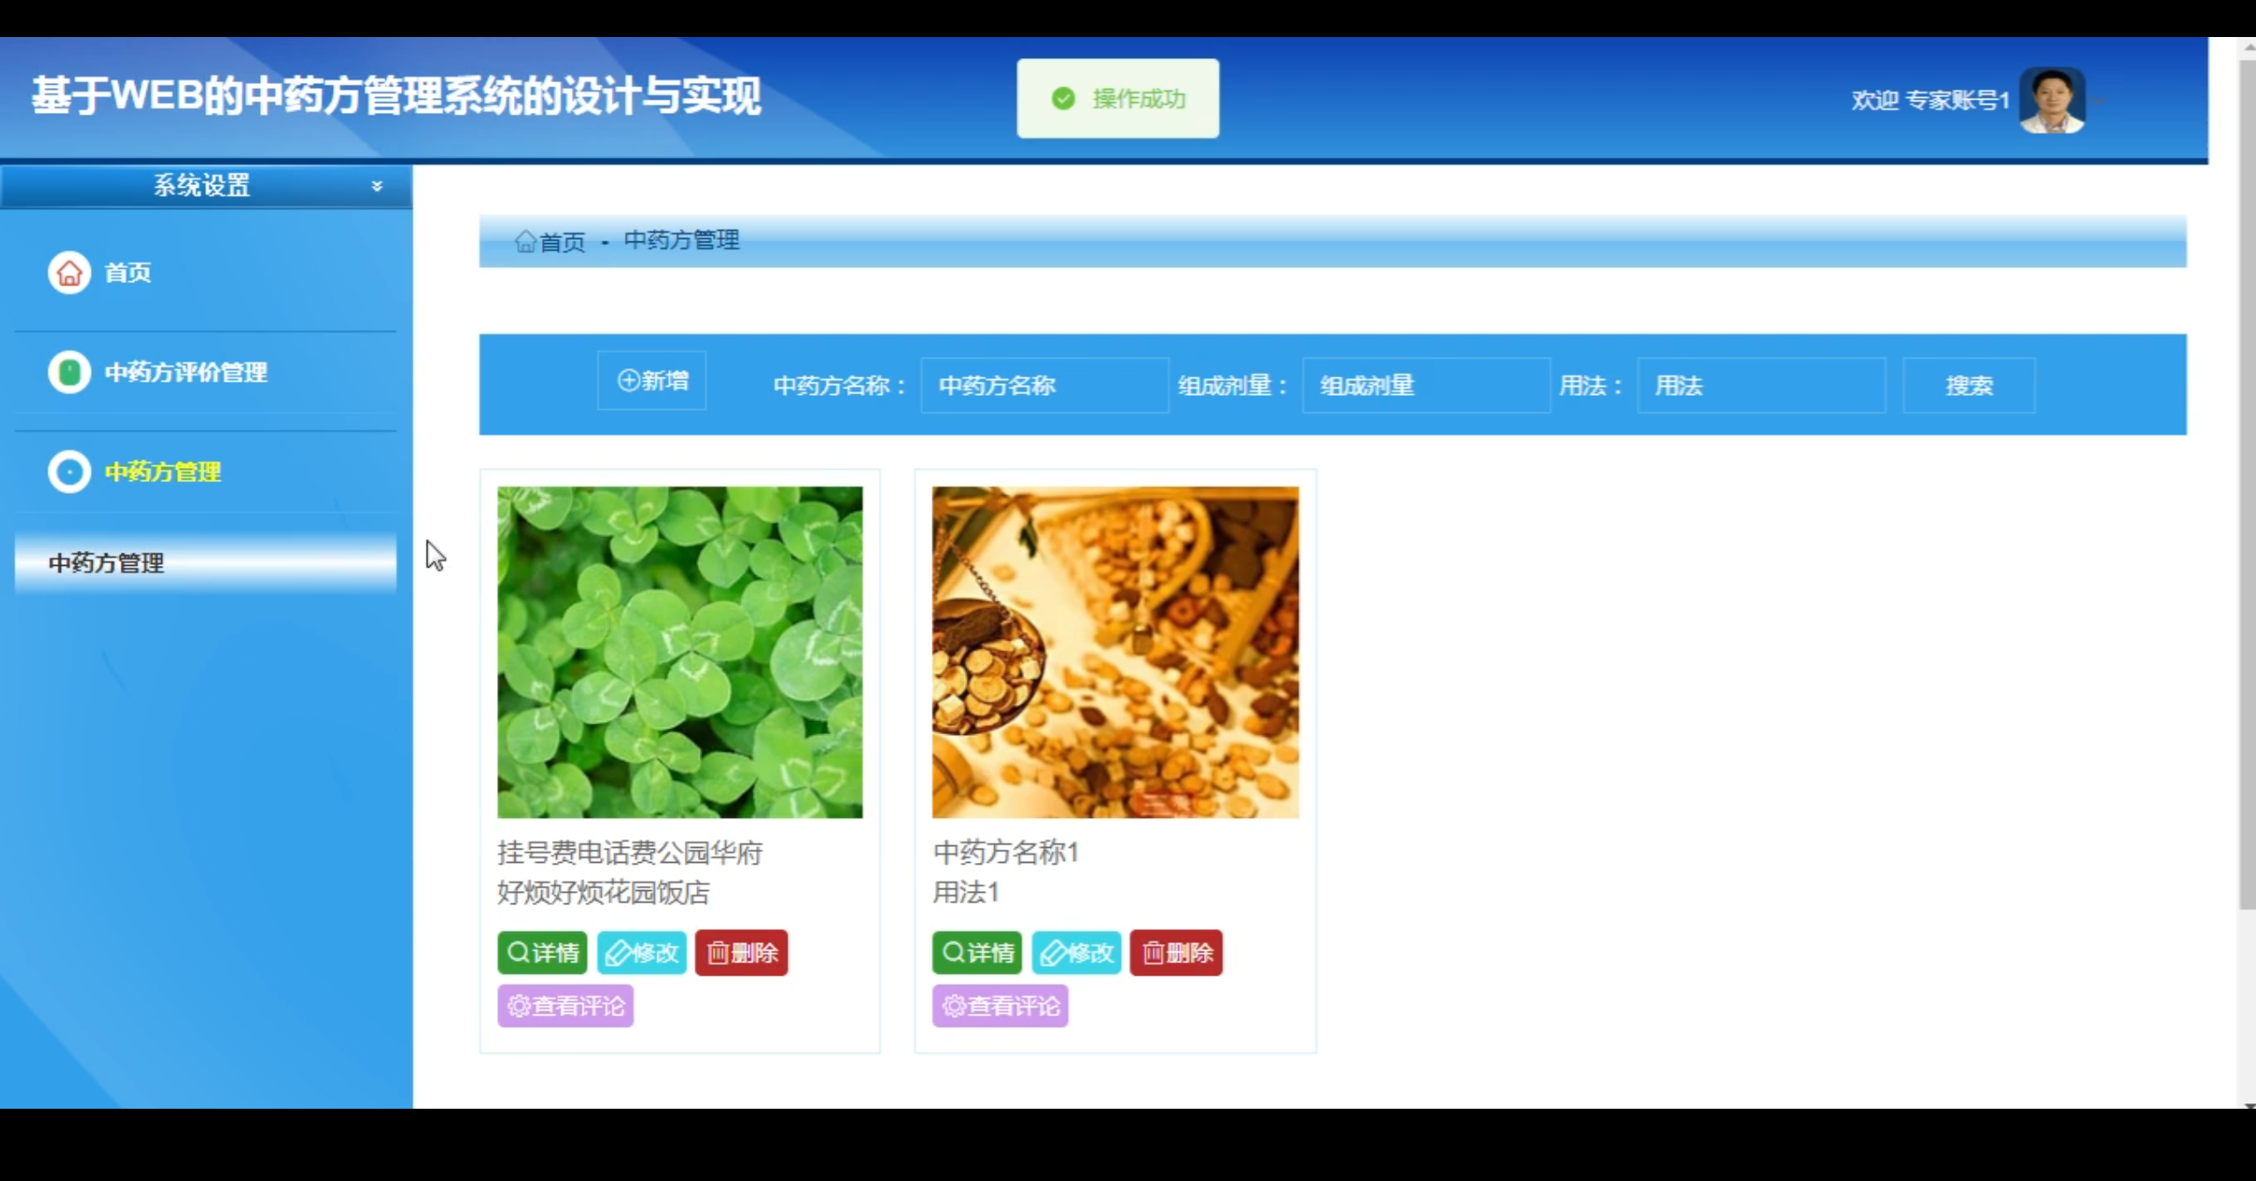Click the 新增 plus icon to add prescription
2256x1181 pixels.
click(627, 381)
